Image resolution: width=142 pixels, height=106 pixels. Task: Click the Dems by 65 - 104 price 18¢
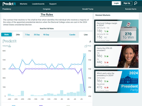point(99,31)
